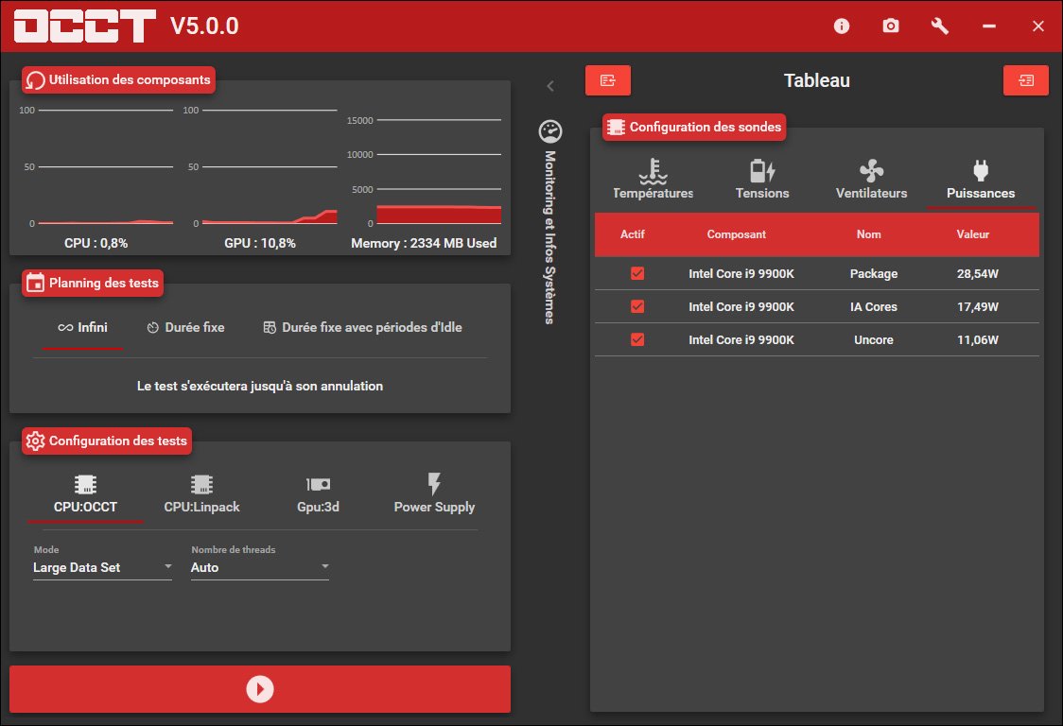Click the Monitoring et Infos Systèmes gauge icon

pos(549,131)
